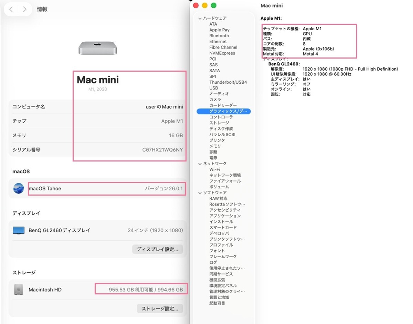
Task: Select SPI in sidebar
Action: pyautogui.click(x=213, y=76)
